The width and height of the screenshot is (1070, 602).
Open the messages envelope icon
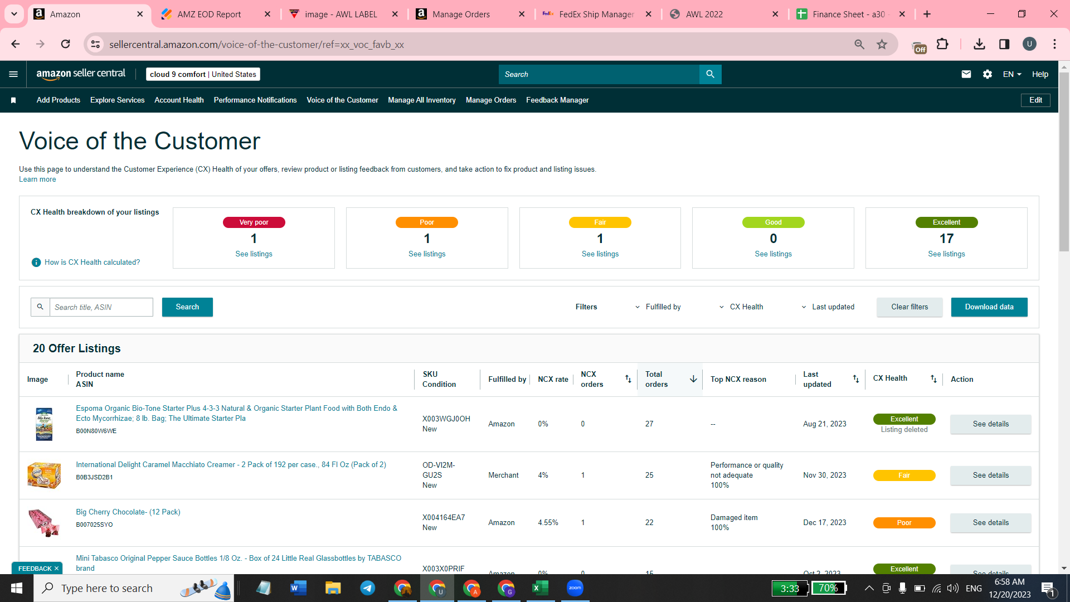[x=966, y=74]
